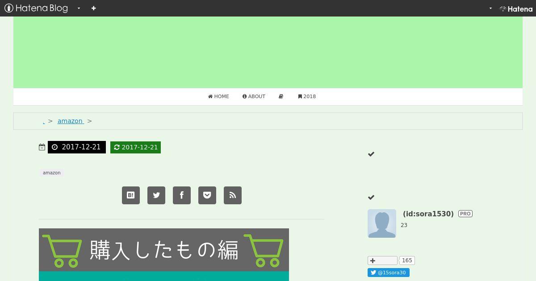Open the black 2017-12-21 published date
536x281 pixels.
(77, 147)
